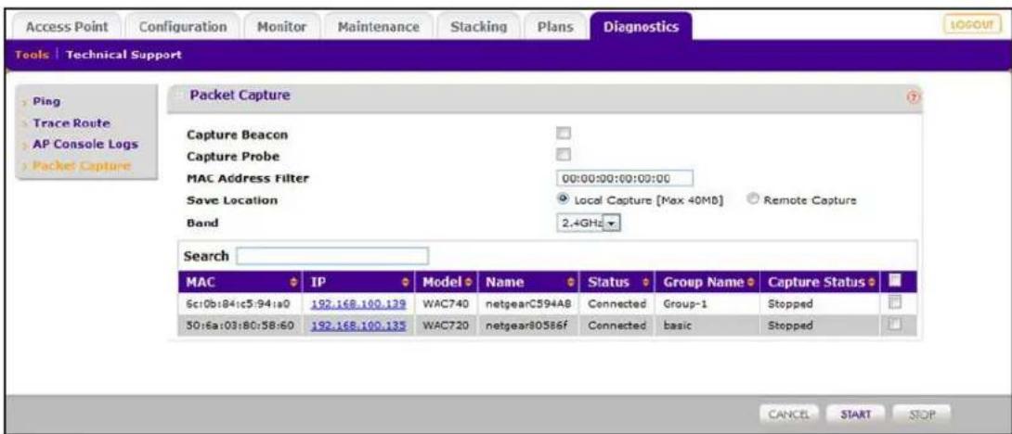Open AP Console Logs in sidebar
Screen dimensions: 1012x434
pyautogui.click(x=84, y=144)
